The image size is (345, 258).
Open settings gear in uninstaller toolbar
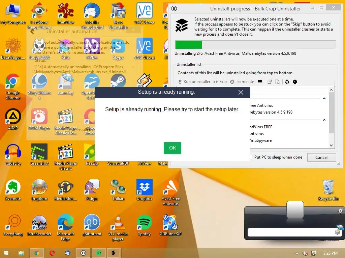[x=287, y=82]
